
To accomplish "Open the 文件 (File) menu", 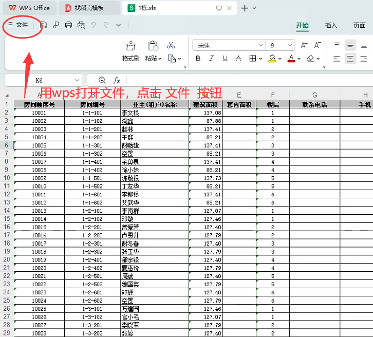I will pos(18,25).
